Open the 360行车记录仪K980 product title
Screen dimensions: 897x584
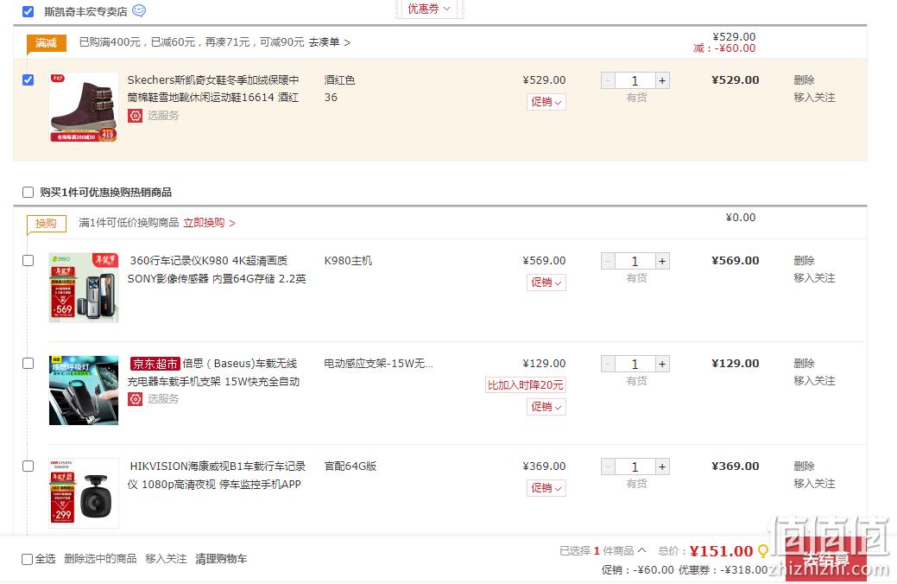pyautogui.click(x=217, y=270)
